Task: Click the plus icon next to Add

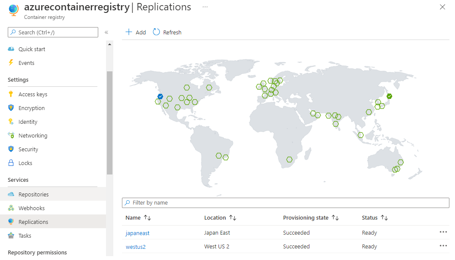Action: click(128, 32)
